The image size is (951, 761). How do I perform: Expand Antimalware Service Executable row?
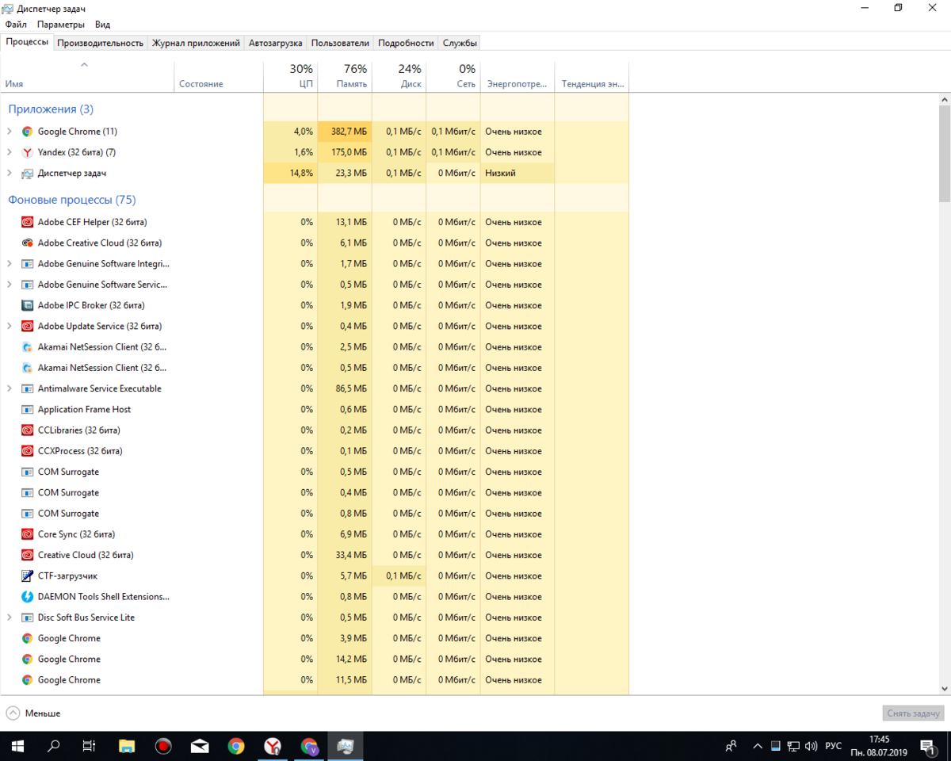click(10, 388)
